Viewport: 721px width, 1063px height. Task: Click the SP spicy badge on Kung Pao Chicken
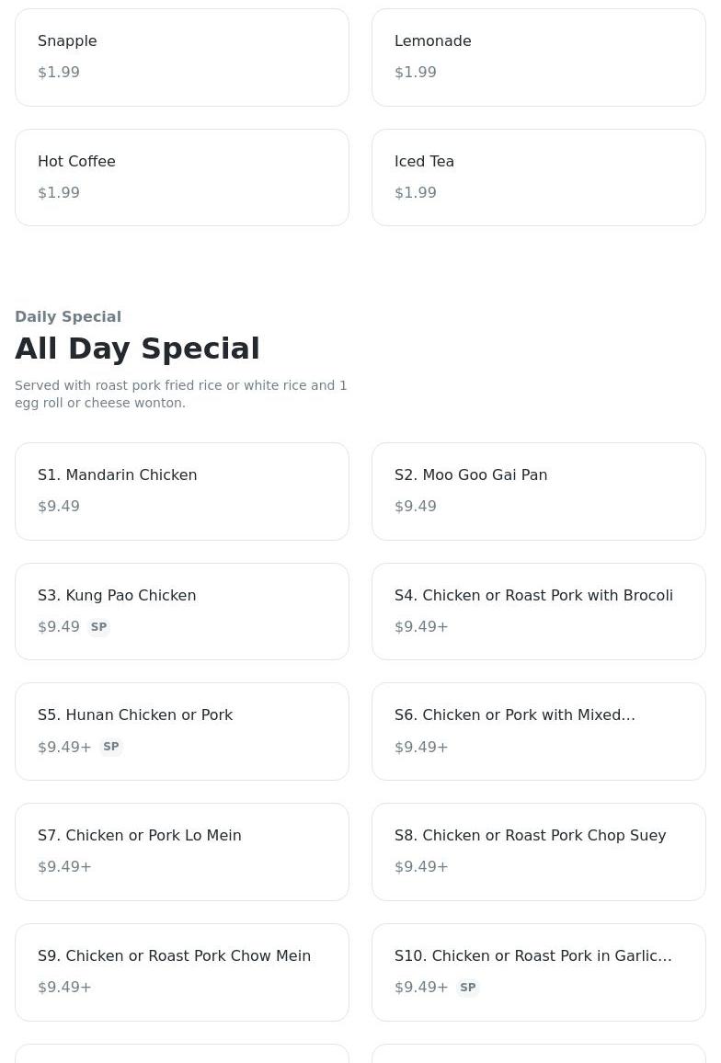click(x=98, y=627)
